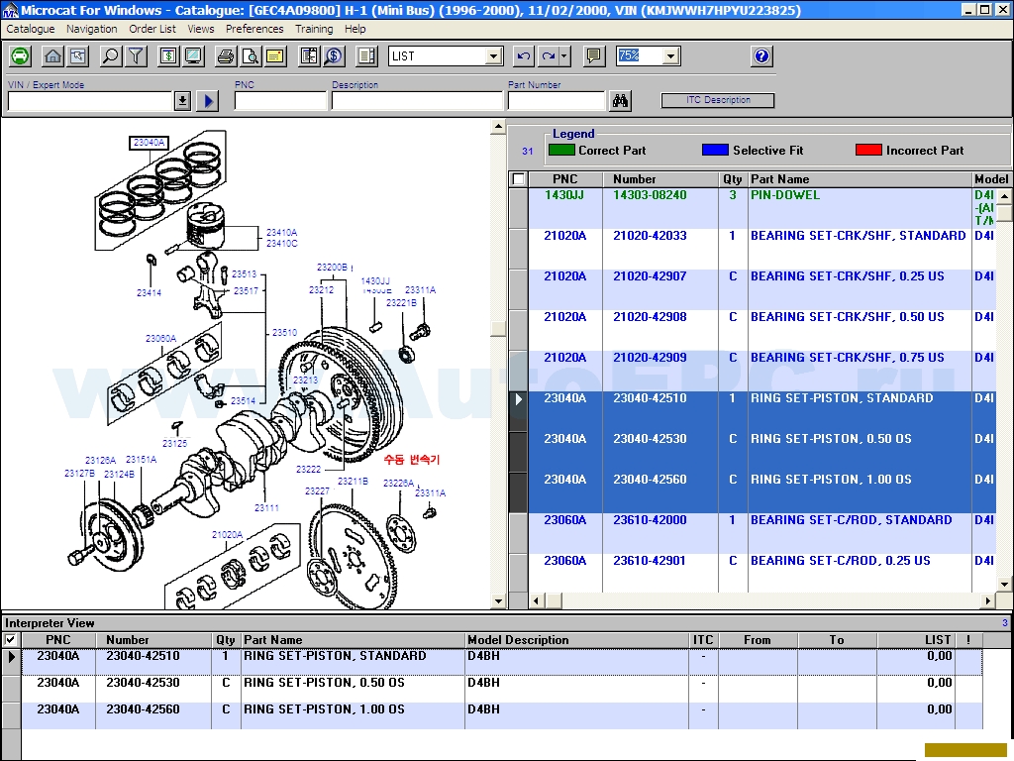
Task: Tick the select-all checkbox in parts list header
Action: click(518, 179)
